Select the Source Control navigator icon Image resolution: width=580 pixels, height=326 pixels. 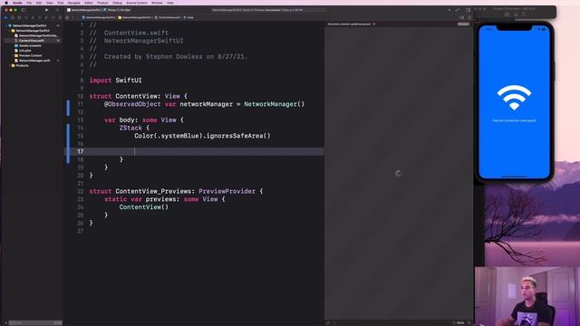click(x=12, y=17)
